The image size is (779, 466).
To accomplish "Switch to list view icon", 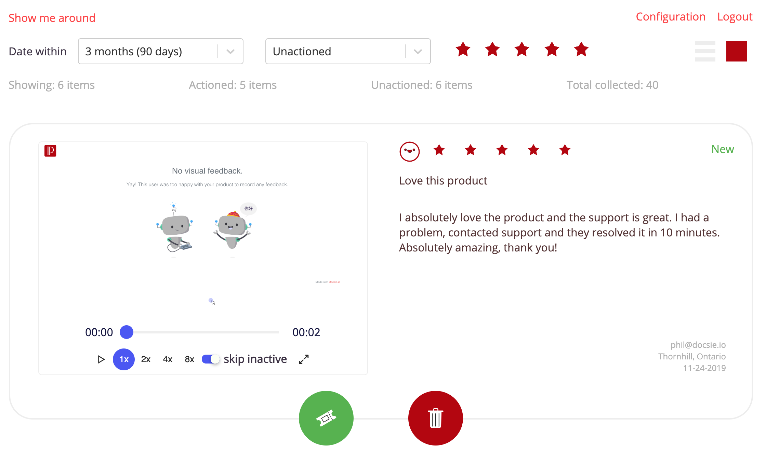I will (x=705, y=51).
